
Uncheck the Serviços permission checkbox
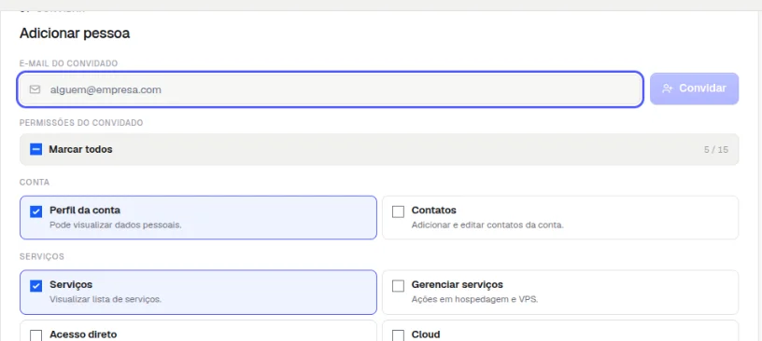click(36, 286)
